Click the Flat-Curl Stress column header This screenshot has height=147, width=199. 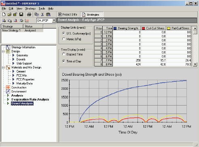pyautogui.click(x=179, y=28)
